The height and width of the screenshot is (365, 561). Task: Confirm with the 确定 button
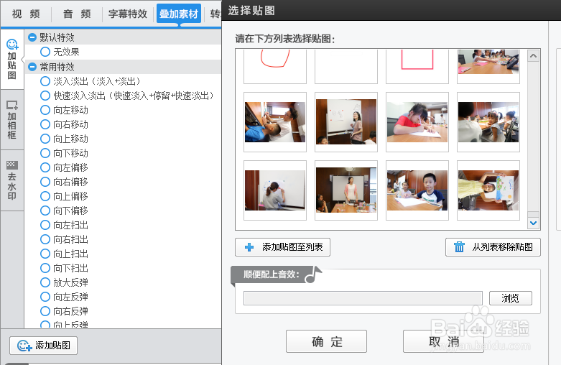click(x=326, y=341)
